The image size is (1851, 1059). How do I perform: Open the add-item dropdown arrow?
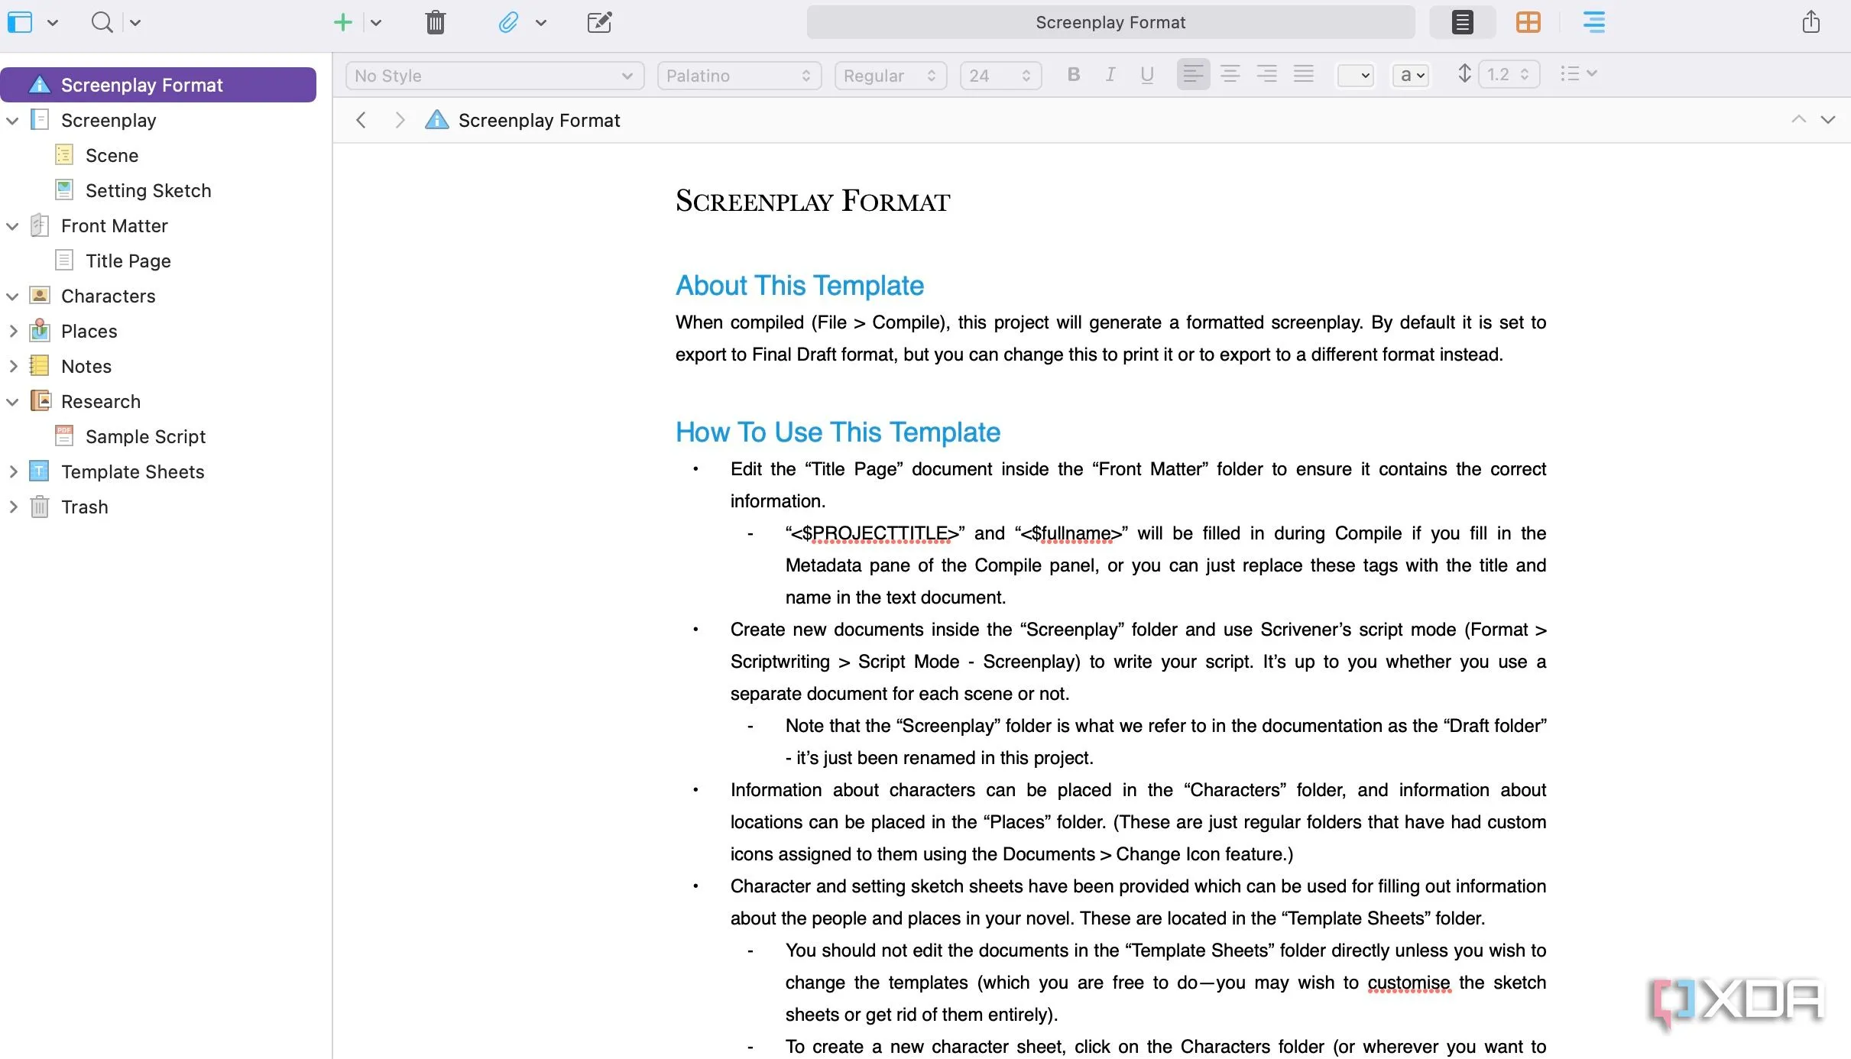coord(376,23)
